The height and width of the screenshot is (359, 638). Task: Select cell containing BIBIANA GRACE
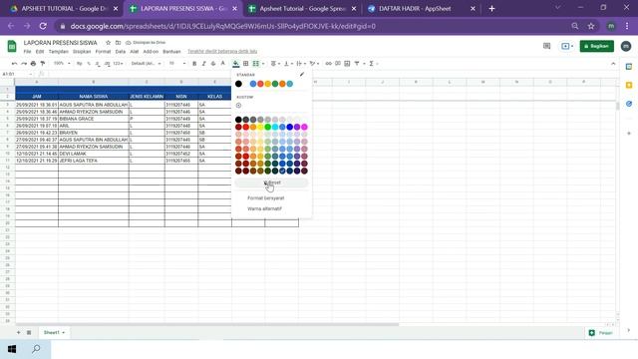[x=94, y=119]
